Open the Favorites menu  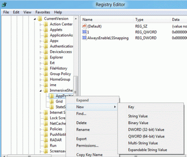43,12
